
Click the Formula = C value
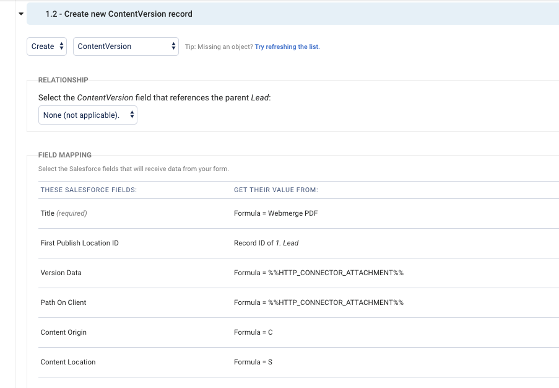click(x=253, y=332)
